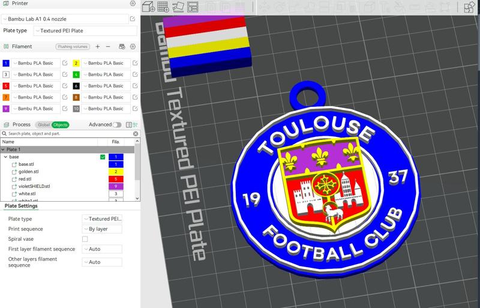Screen dimensions: 480x308
Task: Edit filament 9 preset
Action: coord(65,109)
